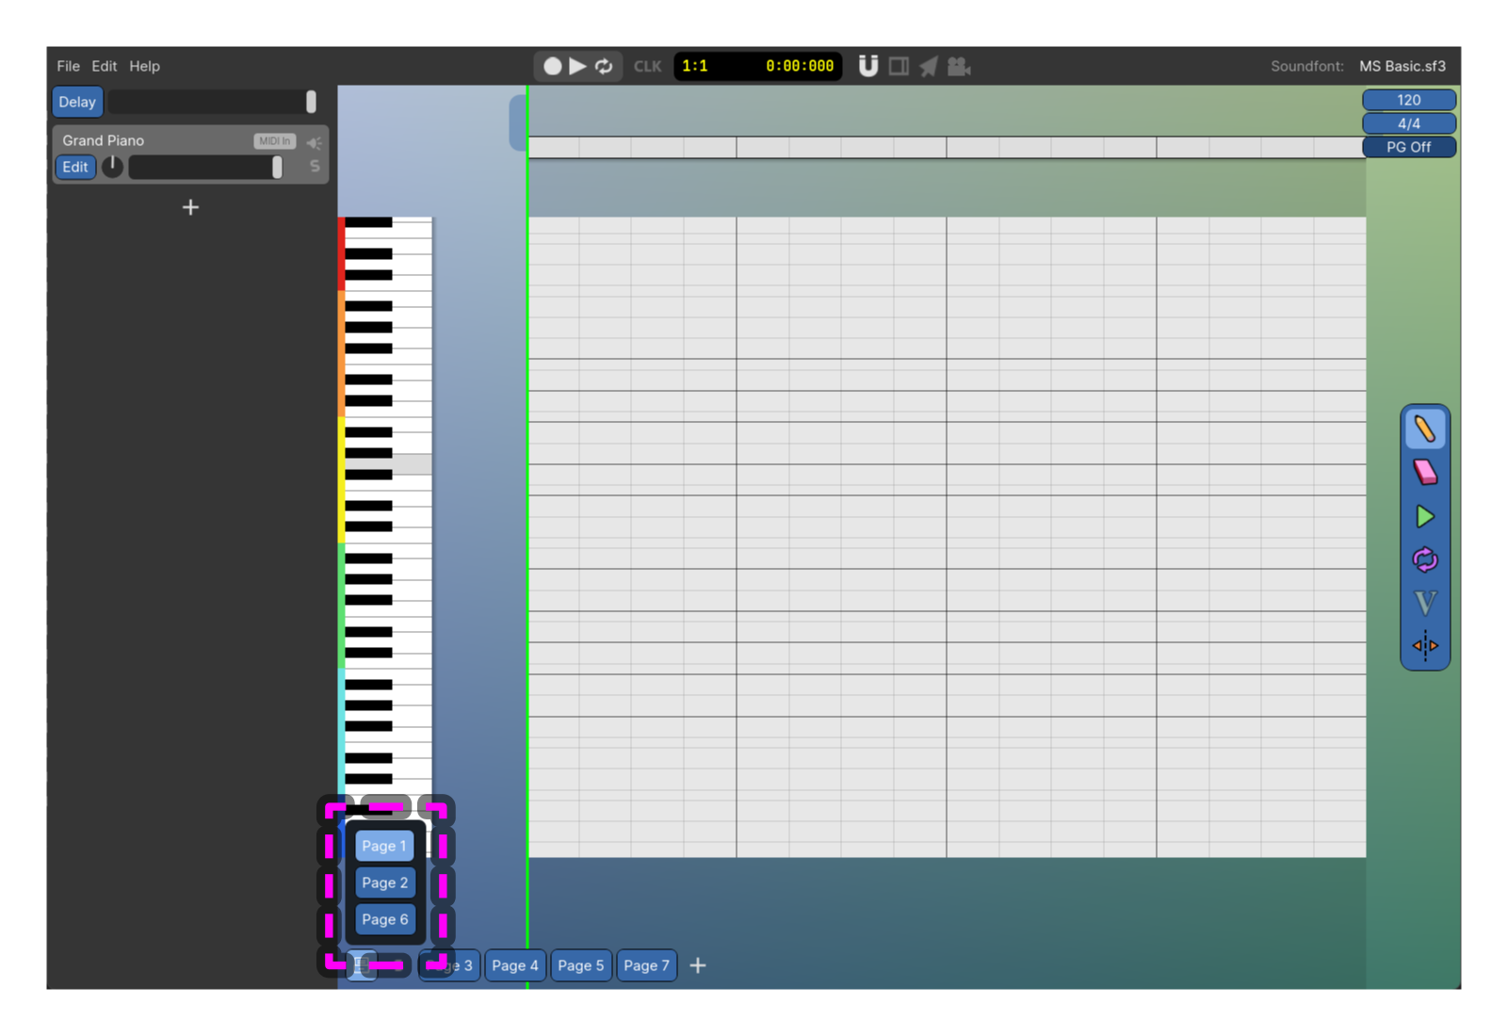Click Edit on Grand Piano track

tap(75, 167)
